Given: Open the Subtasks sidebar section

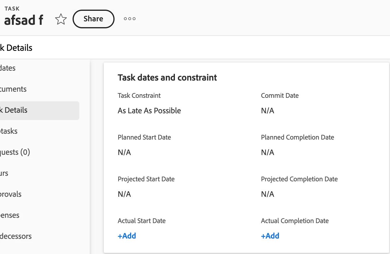Looking at the screenshot, I should [9, 131].
